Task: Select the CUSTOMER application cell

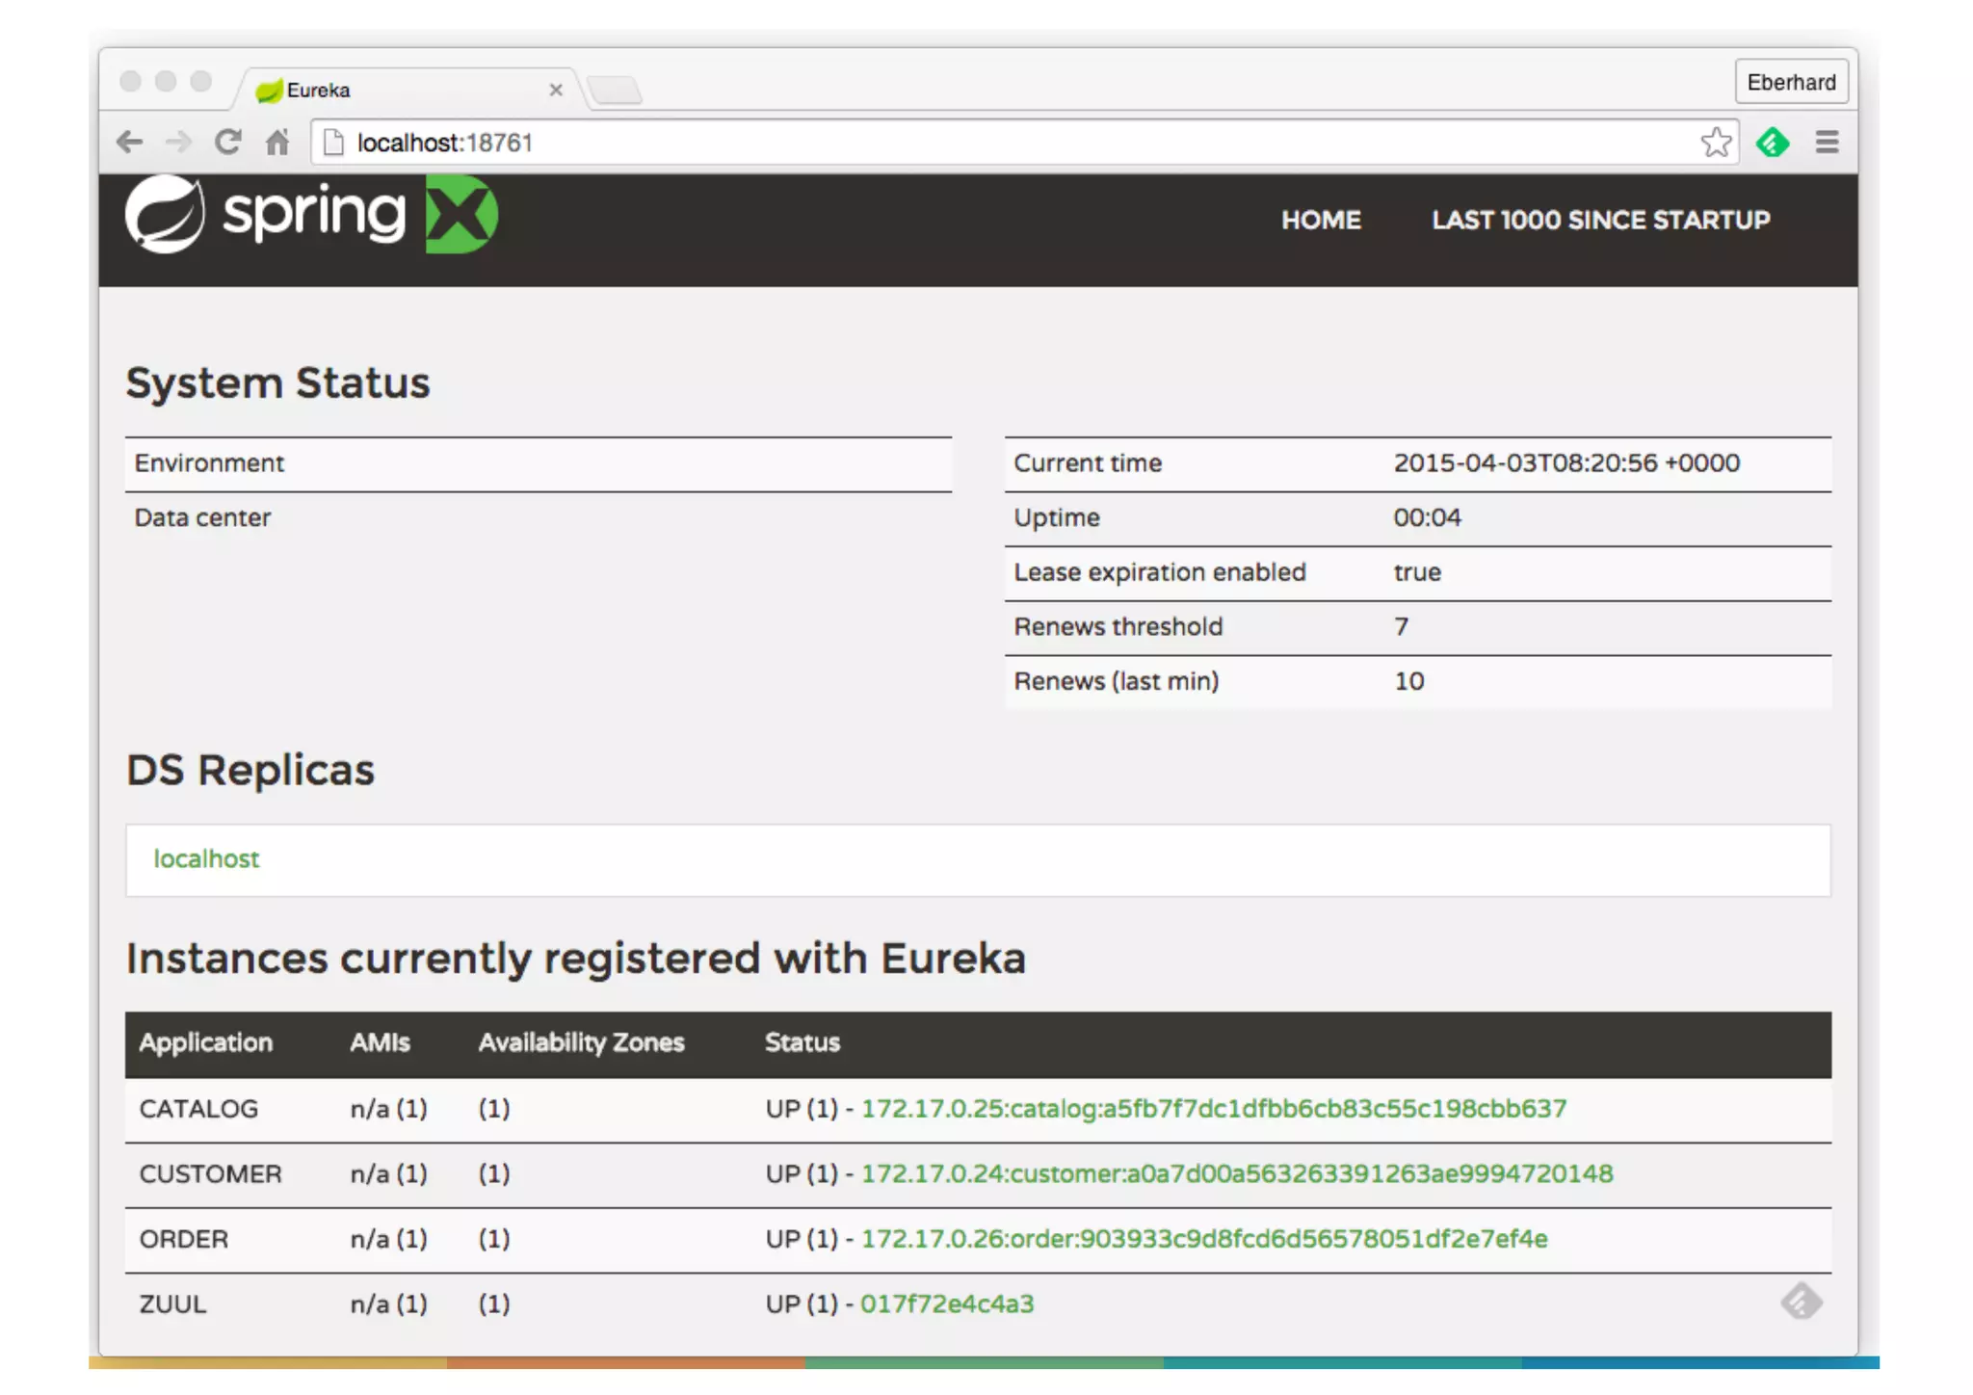Action: pos(210,1173)
